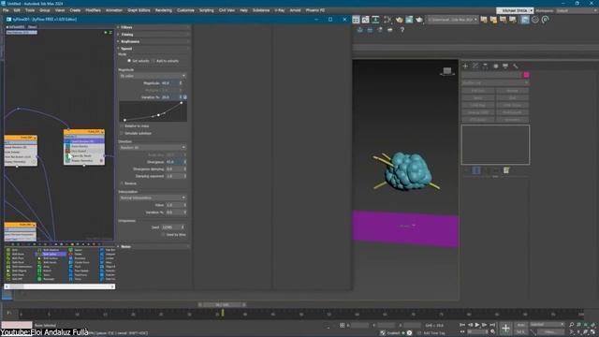Click Render Production teapot with arrow

tap(419, 20)
